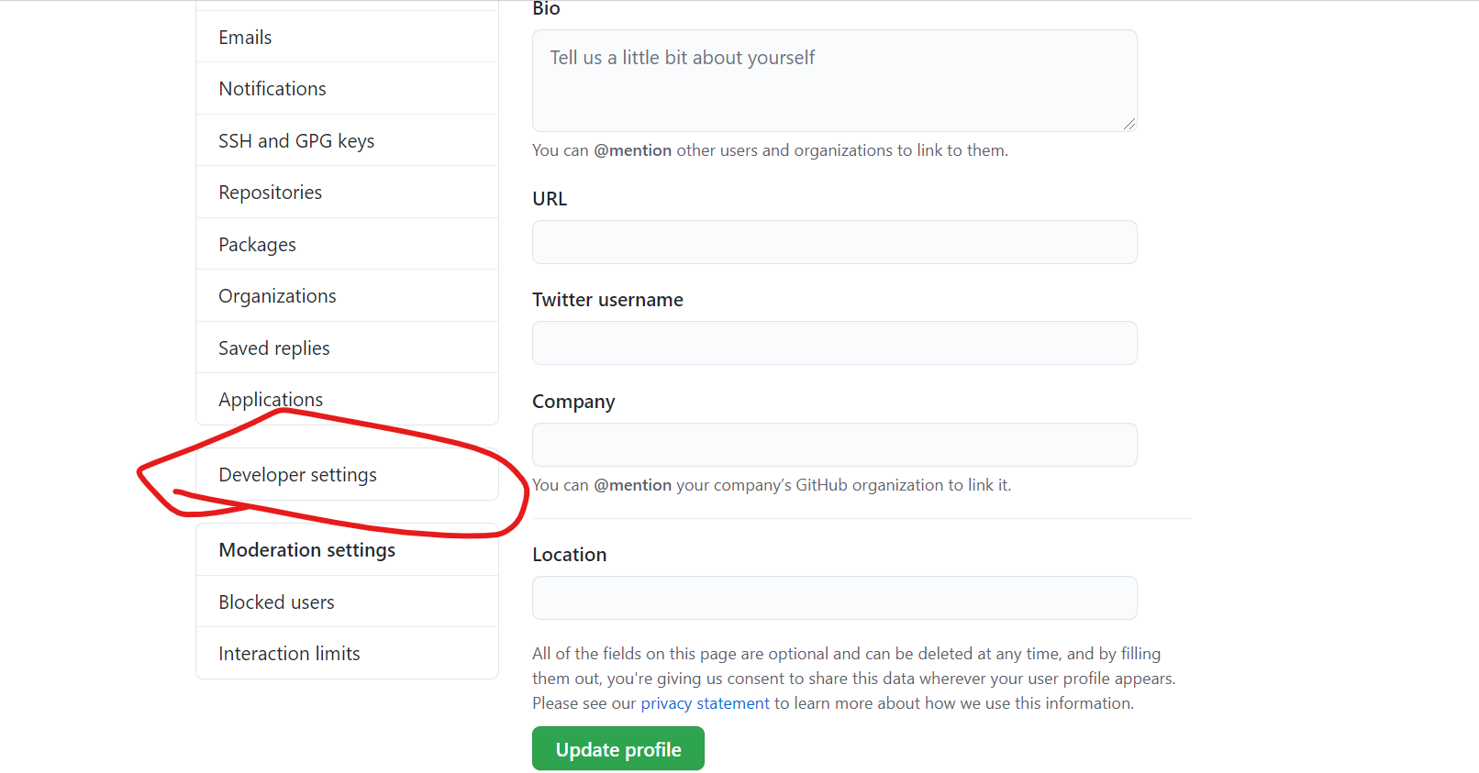Image resolution: width=1479 pixels, height=773 pixels.
Task: Click the Update profile button
Action: pyautogui.click(x=618, y=748)
